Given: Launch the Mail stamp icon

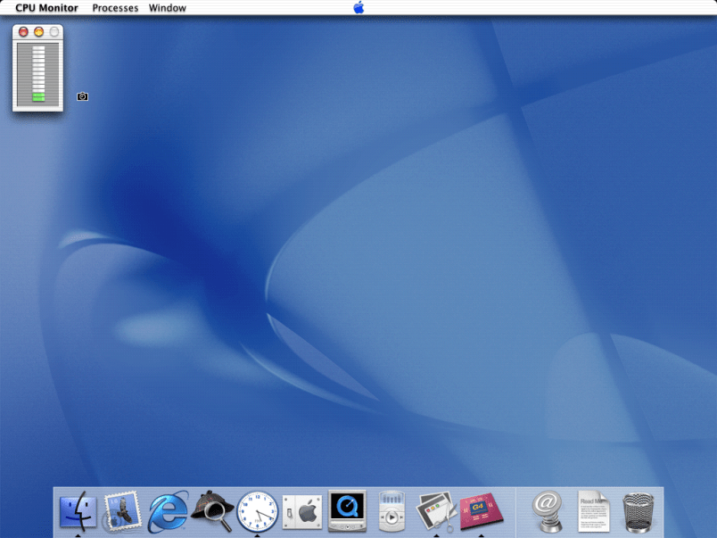Looking at the screenshot, I should [x=122, y=511].
